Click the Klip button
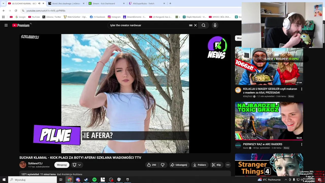 (216, 165)
